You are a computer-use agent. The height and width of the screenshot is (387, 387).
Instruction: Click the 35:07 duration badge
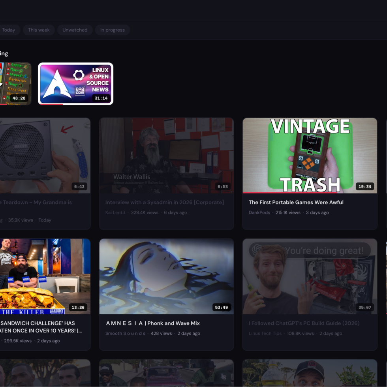(365, 308)
